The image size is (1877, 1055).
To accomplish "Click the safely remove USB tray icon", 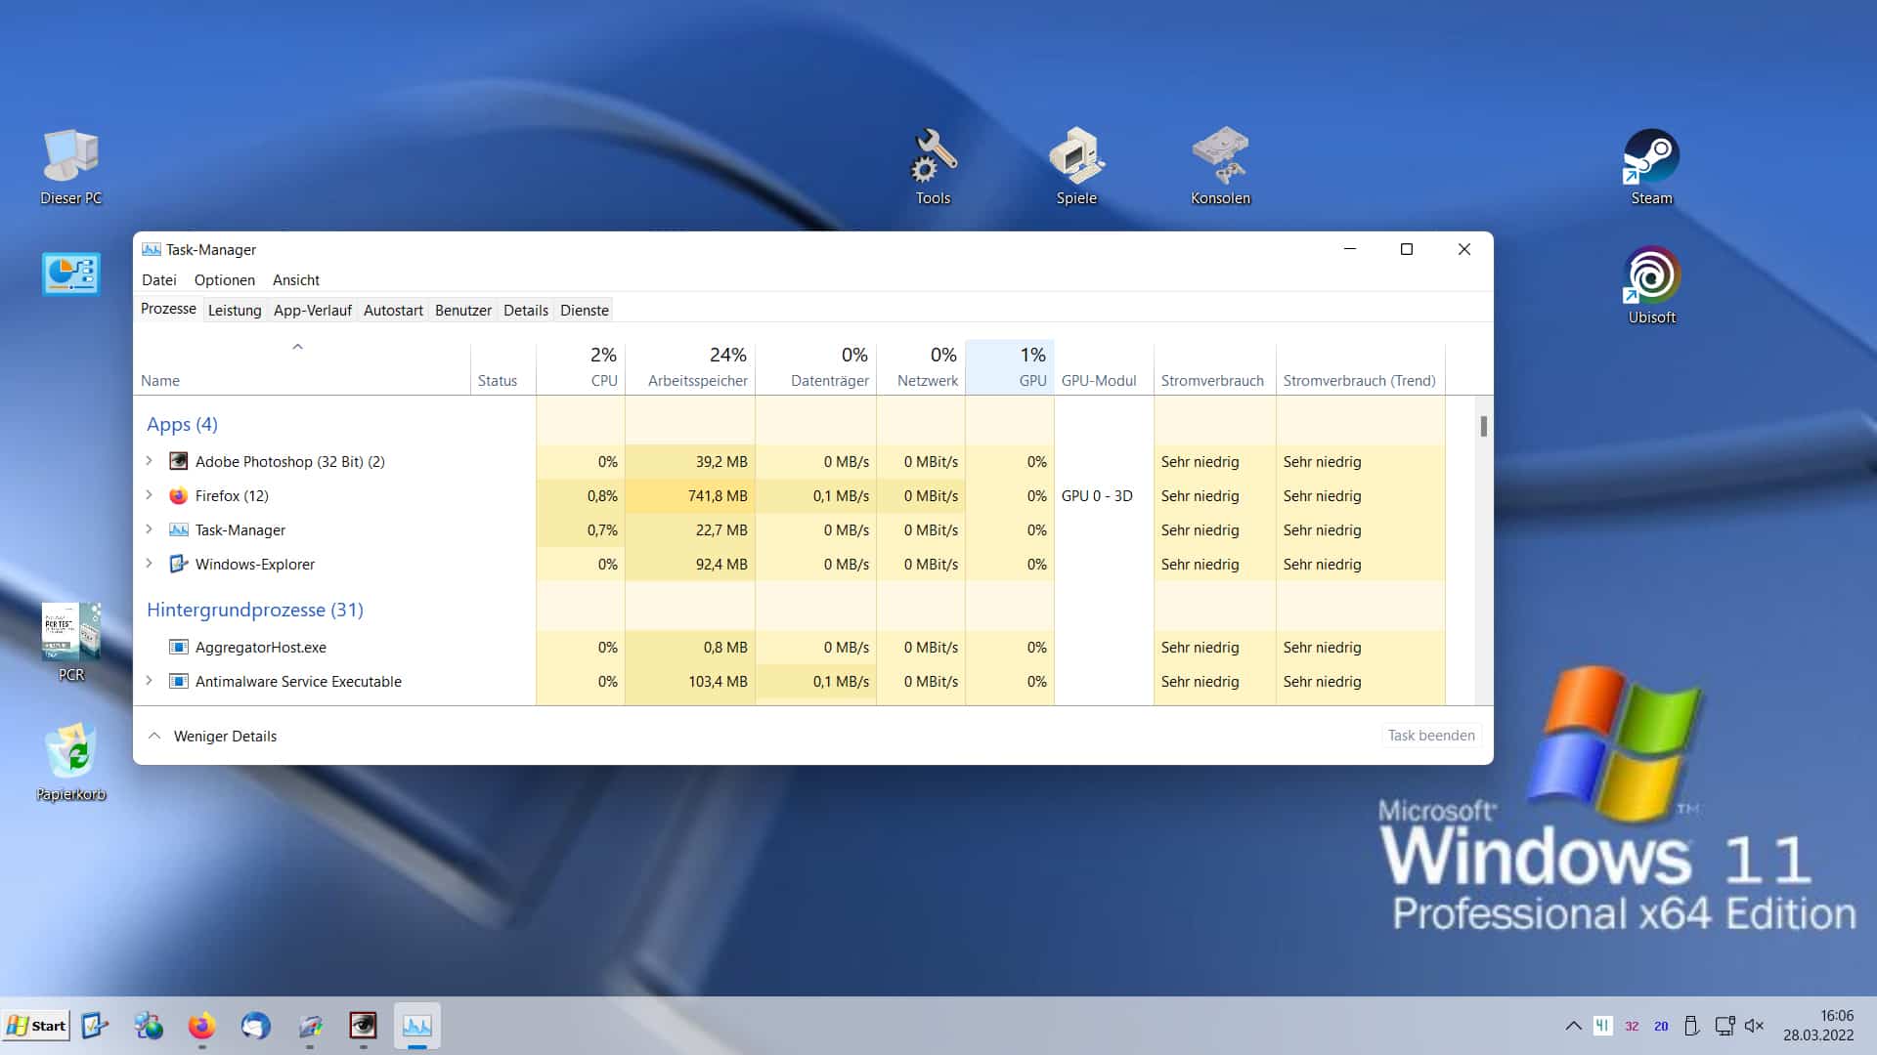I will pos(1691,1026).
